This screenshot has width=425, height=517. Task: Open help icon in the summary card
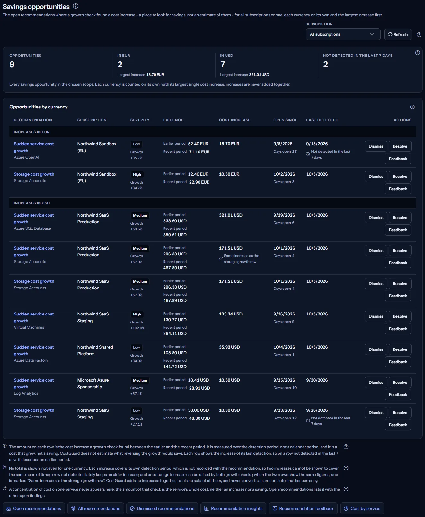pos(417,53)
